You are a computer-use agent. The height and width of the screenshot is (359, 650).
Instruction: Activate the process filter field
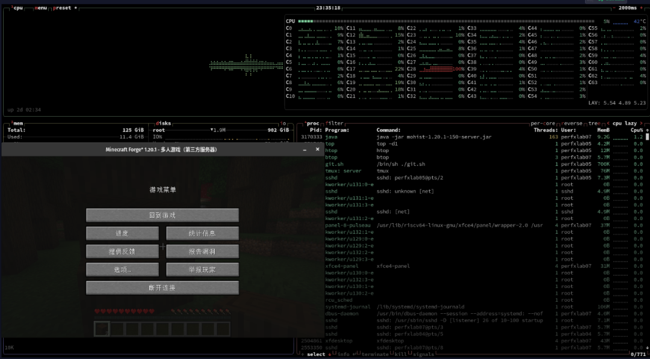click(335, 123)
